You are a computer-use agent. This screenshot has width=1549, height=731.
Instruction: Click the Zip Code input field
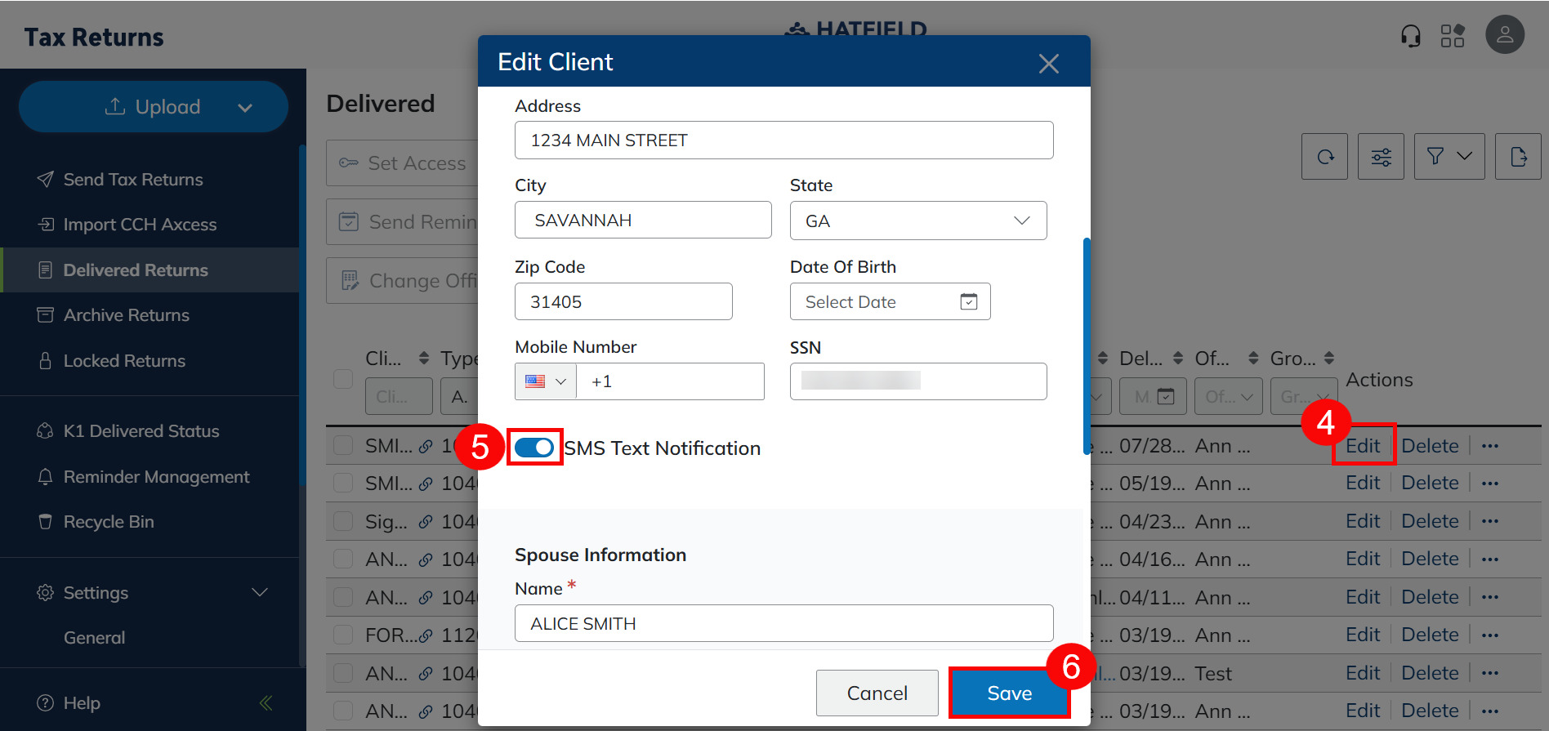tap(623, 302)
